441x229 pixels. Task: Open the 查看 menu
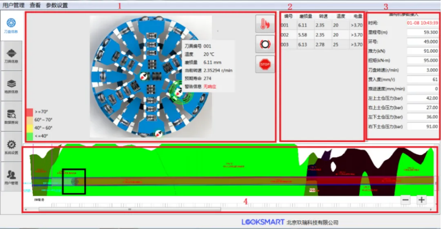click(35, 5)
